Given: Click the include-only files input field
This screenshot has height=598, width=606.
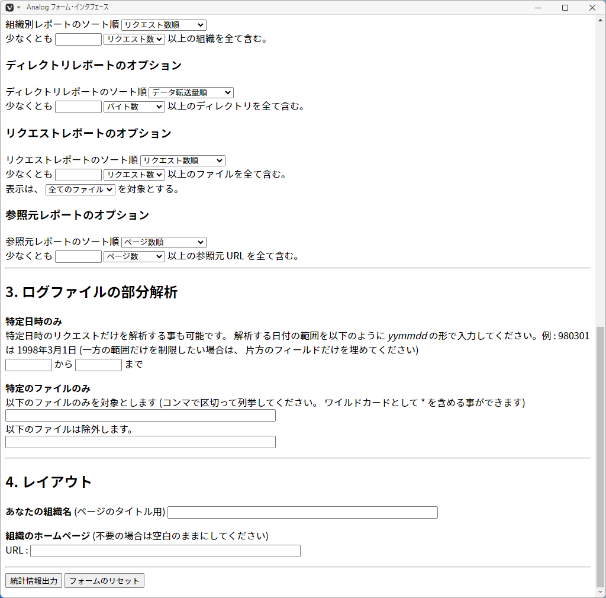Looking at the screenshot, I should (140, 416).
